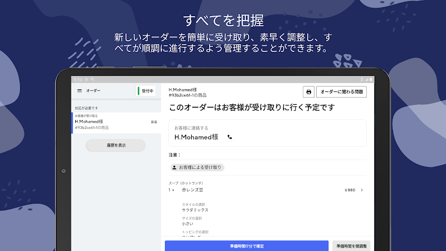
Task: Click the 赤レンズ豆 item name
Action: tap(192, 190)
